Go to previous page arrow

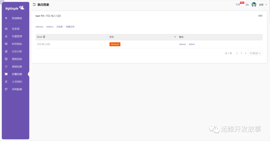237,53
